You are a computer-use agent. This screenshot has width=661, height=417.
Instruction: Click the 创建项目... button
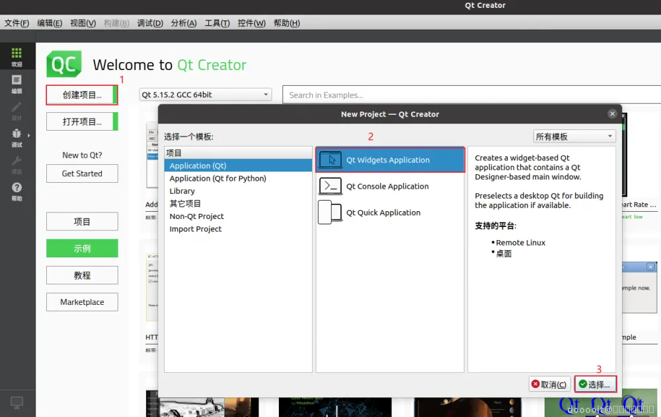click(82, 94)
